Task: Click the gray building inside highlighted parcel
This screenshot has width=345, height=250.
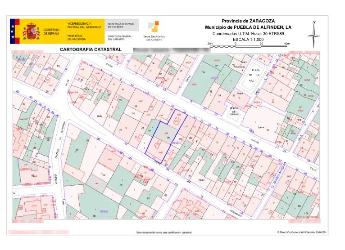Action: (166, 133)
